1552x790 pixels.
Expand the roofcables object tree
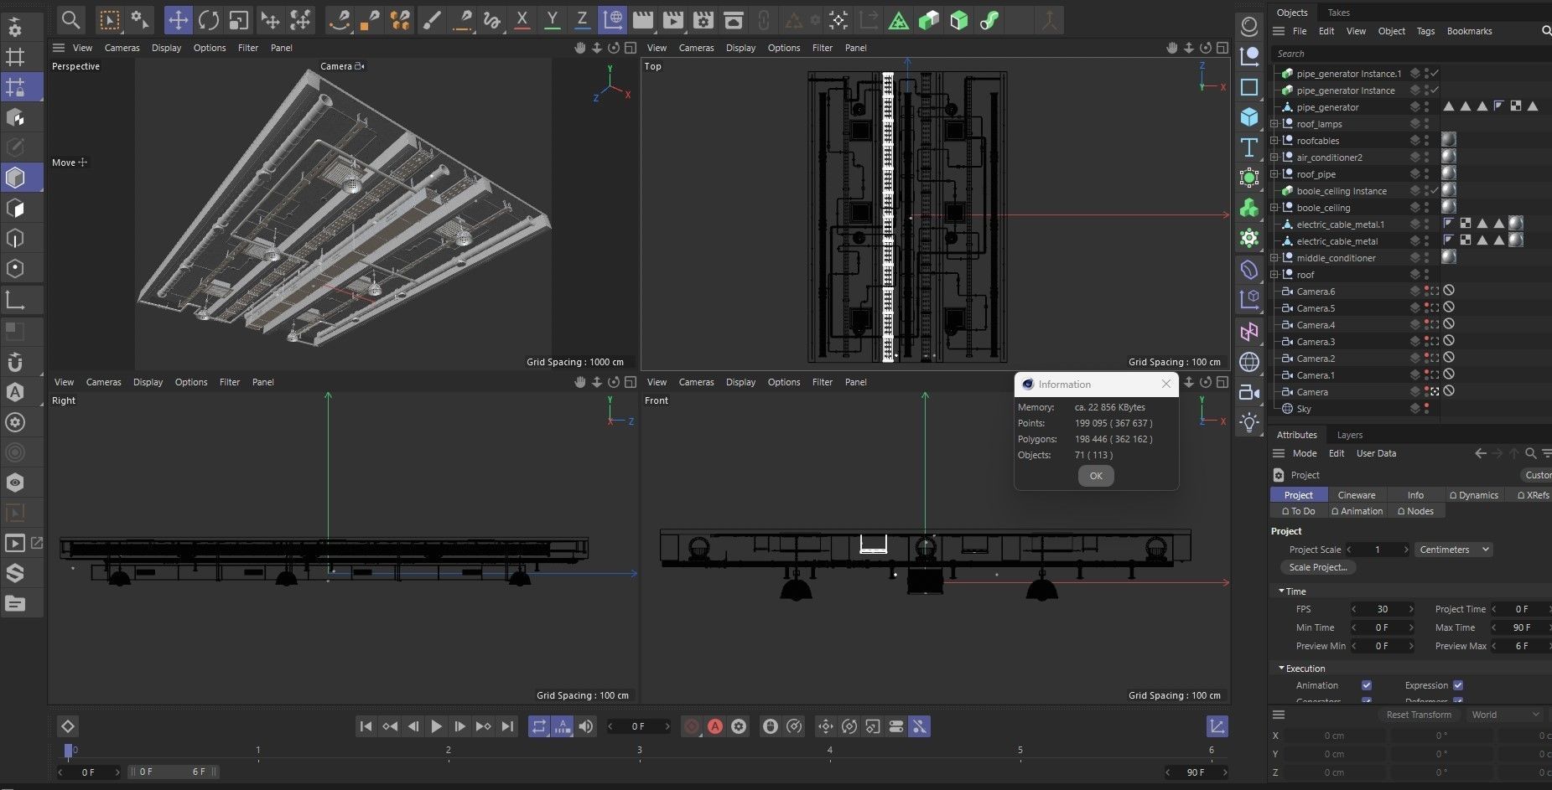pos(1274,141)
